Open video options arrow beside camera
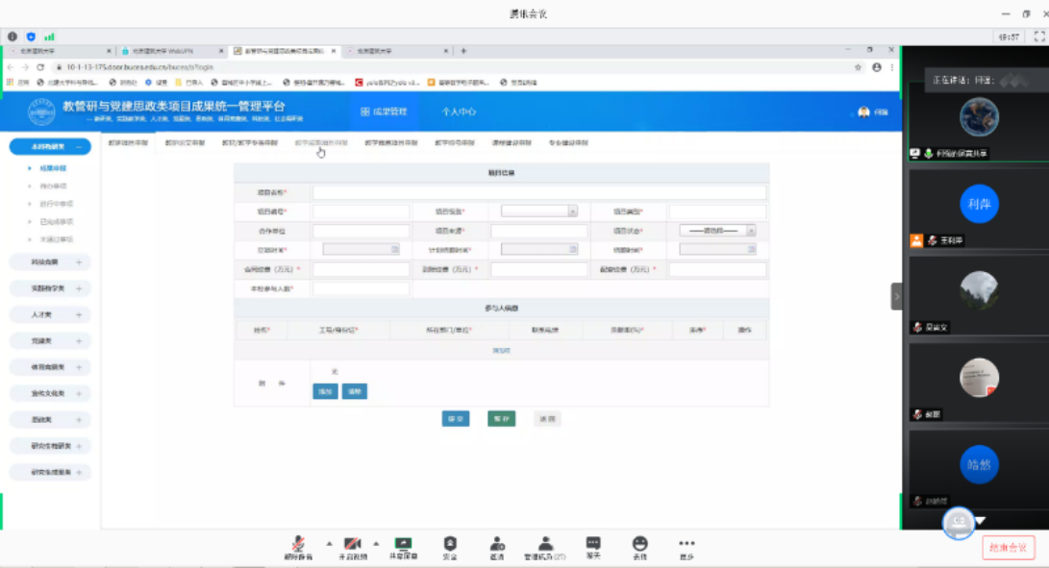The image size is (1049, 568). (x=376, y=542)
